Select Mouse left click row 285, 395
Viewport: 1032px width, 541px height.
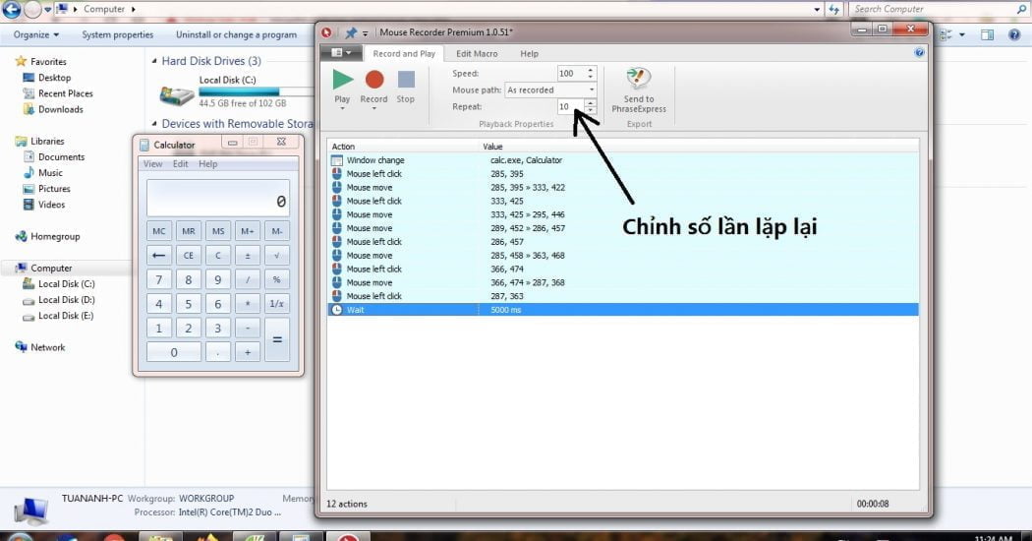(x=622, y=174)
